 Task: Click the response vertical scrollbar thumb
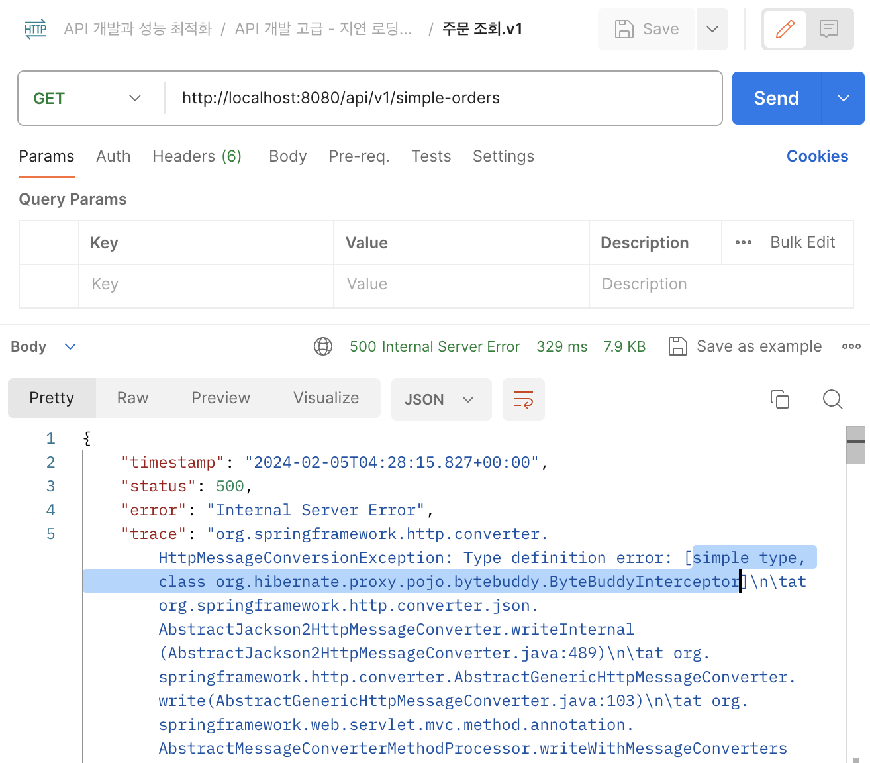point(855,445)
